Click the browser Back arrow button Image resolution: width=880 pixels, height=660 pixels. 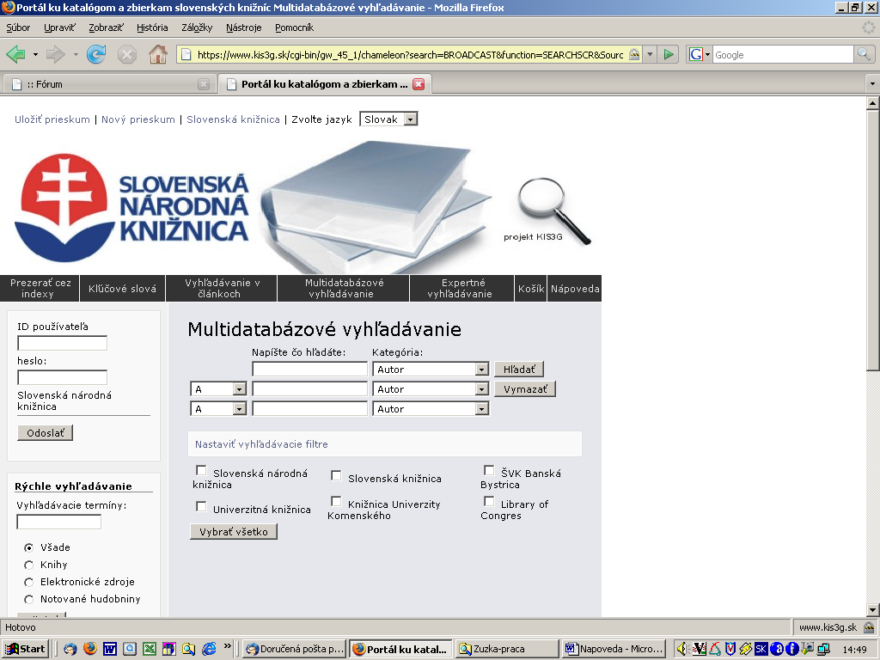pyautogui.click(x=16, y=54)
